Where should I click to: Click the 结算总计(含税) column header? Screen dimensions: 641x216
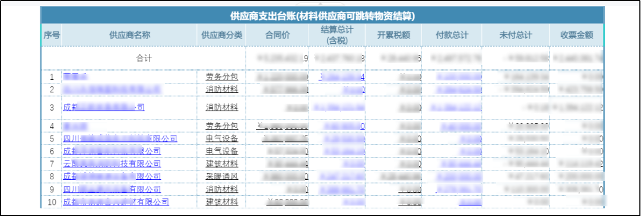pos(337,35)
